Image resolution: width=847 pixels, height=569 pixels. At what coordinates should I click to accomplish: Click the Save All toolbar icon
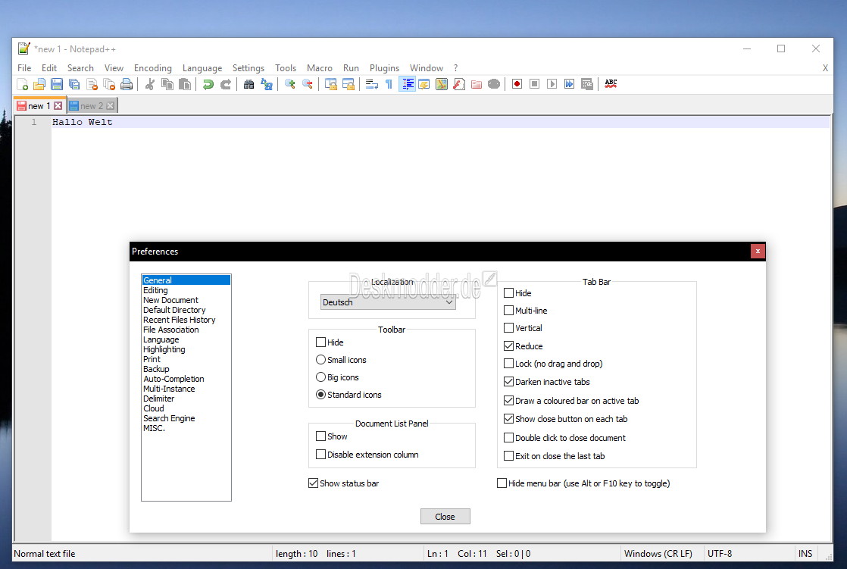pos(74,84)
